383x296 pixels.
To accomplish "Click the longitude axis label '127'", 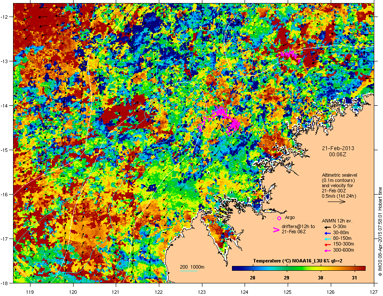I will 374,292.
